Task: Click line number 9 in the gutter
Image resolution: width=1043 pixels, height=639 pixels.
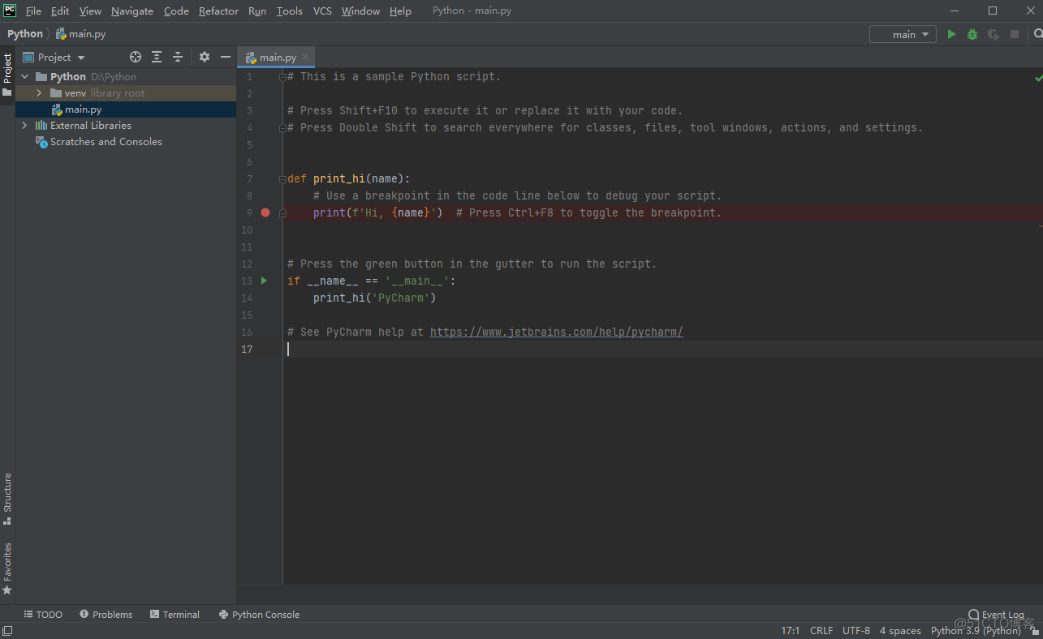Action: 249,212
